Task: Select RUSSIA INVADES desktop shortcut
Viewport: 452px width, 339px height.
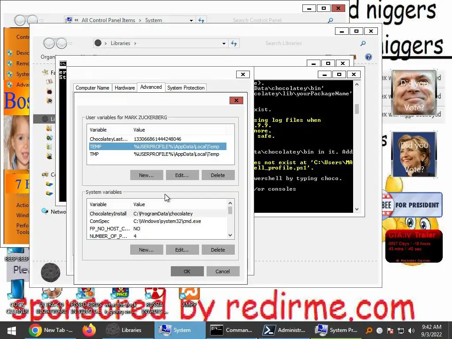Action: coord(154,301)
